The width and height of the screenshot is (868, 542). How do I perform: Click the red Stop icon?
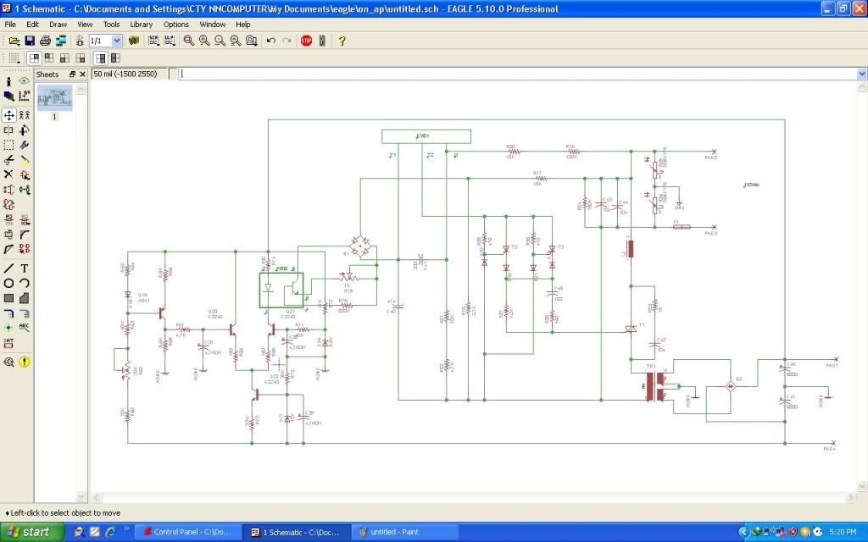coord(306,41)
